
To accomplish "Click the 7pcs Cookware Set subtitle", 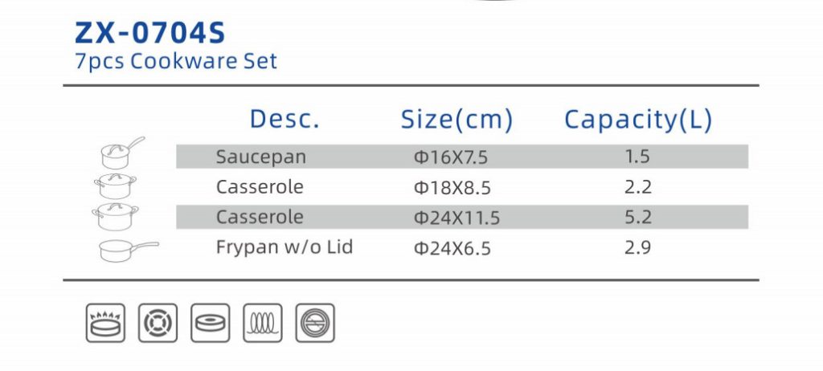I will tap(176, 61).
